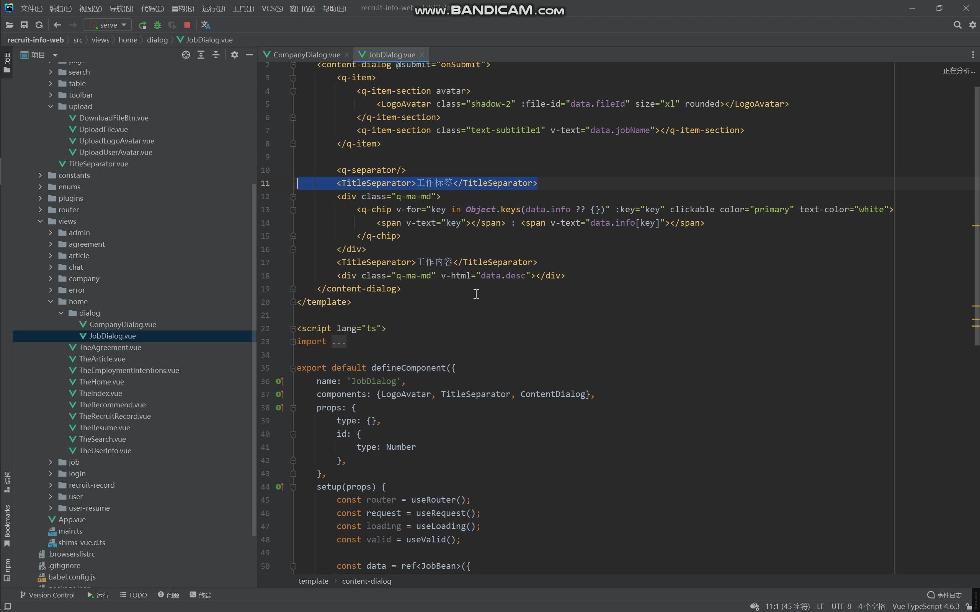Toggle fold marker at script tag line
Screen dimensions: 980x612
293,329
